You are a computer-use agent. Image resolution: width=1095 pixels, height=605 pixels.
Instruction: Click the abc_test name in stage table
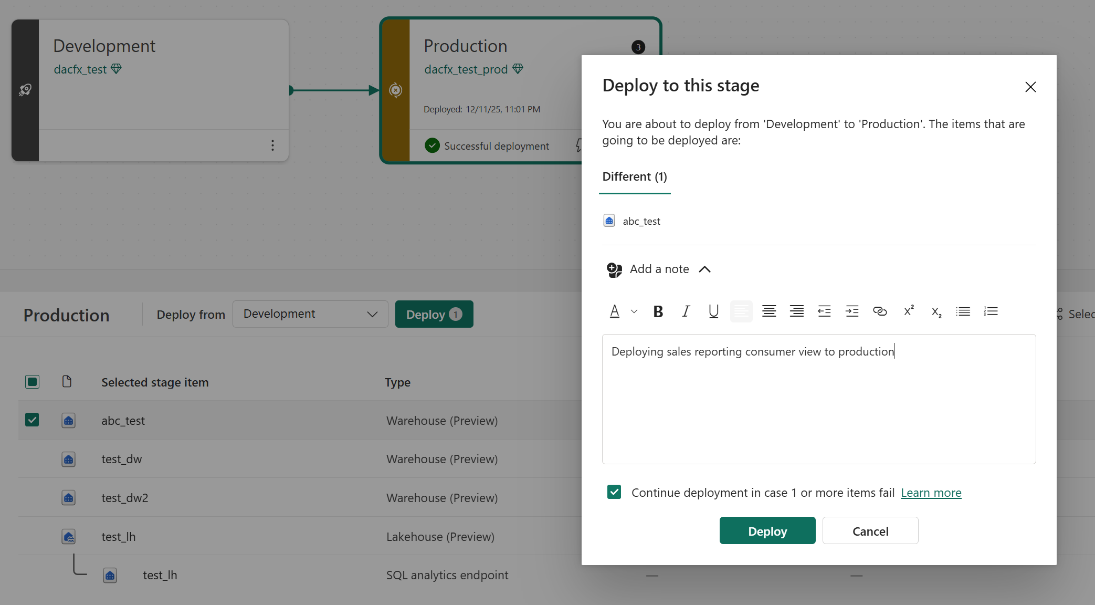[x=123, y=421]
